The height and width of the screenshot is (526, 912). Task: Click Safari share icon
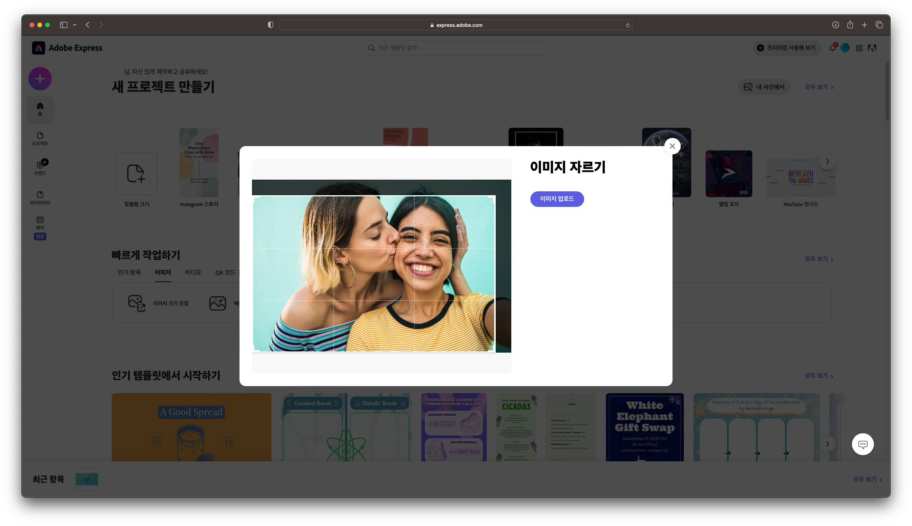(850, 25)
